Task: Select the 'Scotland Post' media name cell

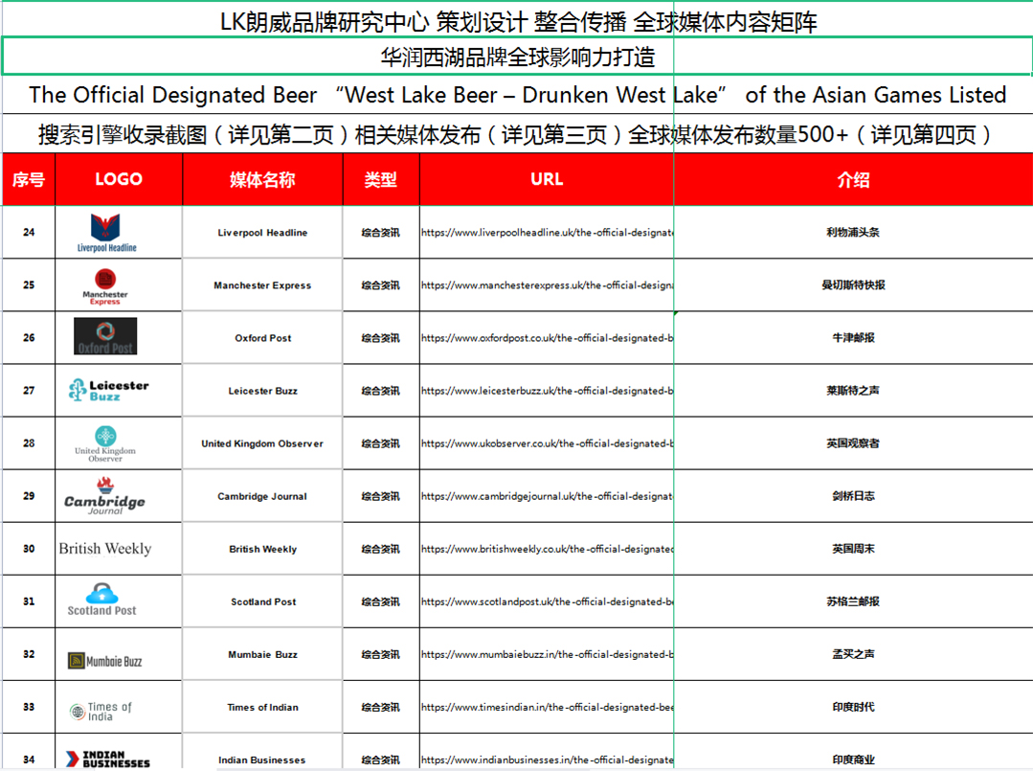Action: (x=262, y=601)
